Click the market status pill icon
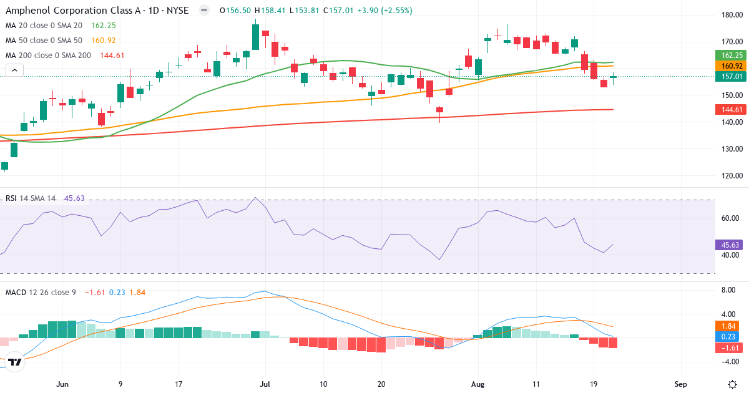The height and width of the screenshot is (393, 749). point(203,11)
